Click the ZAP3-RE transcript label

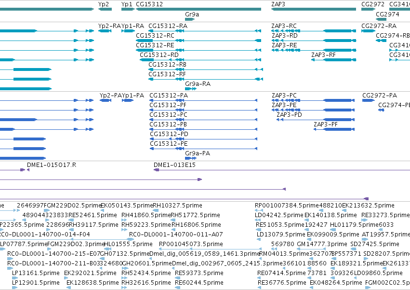click(284, 45)
